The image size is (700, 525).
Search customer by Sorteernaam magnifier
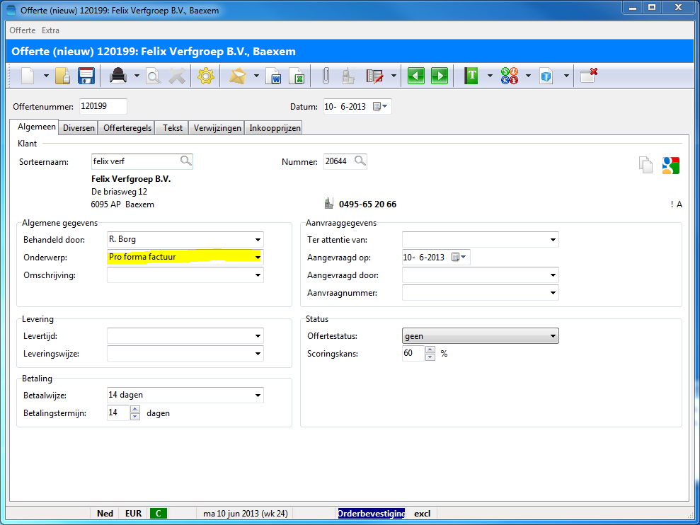click(185, 161)
